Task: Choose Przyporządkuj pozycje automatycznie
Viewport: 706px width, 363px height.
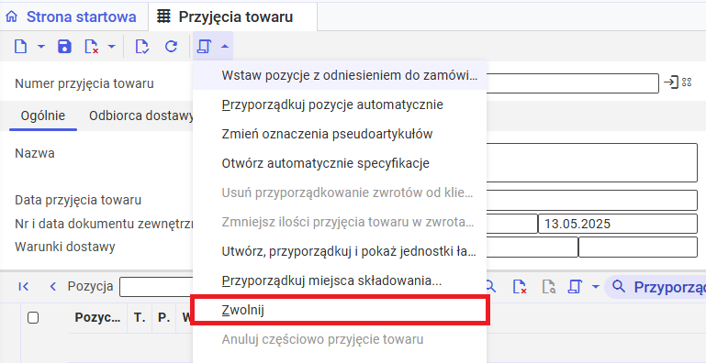Action: click(x=340, y=104)
